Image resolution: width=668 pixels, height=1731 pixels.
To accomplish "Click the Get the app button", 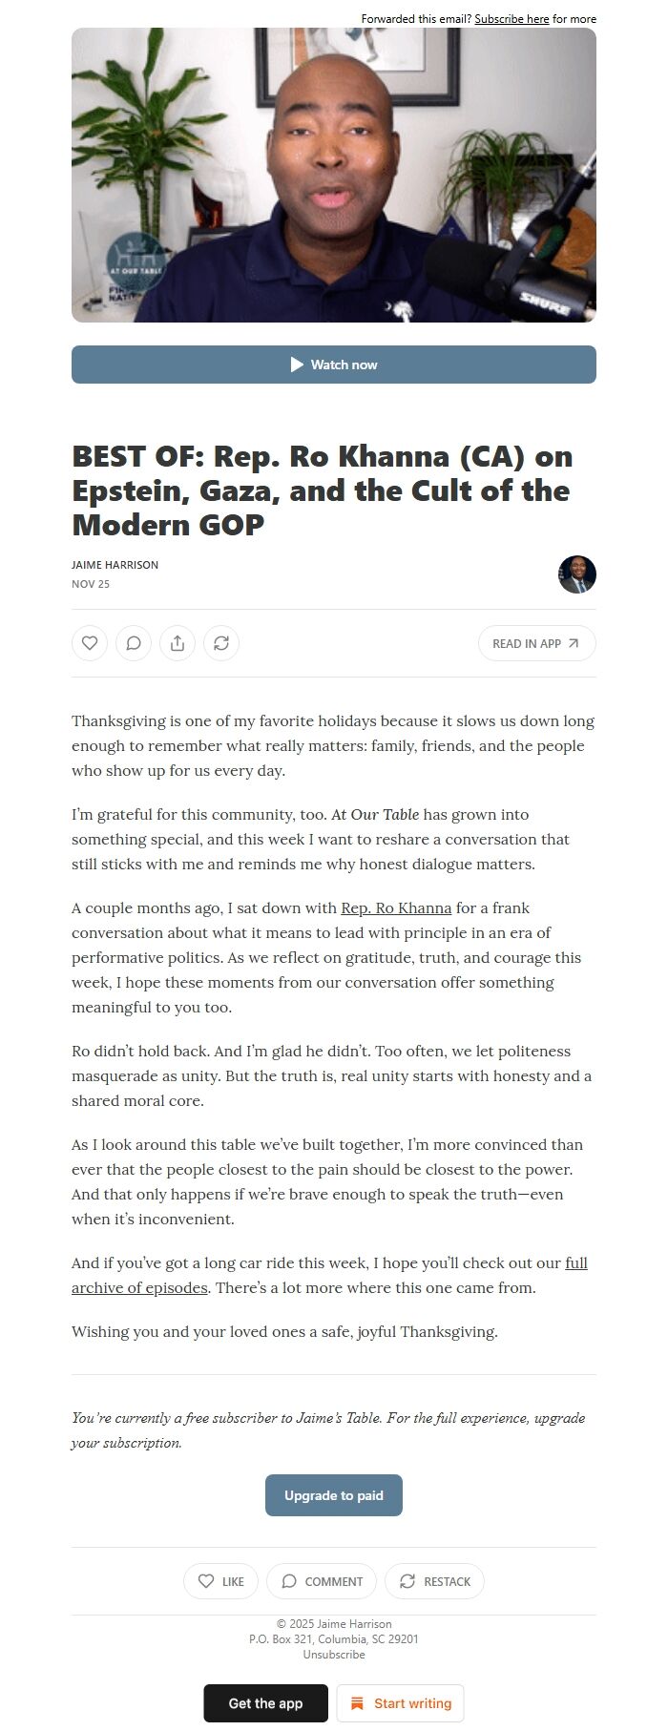I will click(x=265, y=1703).
